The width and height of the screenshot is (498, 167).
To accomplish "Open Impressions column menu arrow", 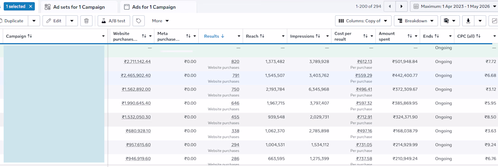I will pyautogui.click(x=327, y=36).
